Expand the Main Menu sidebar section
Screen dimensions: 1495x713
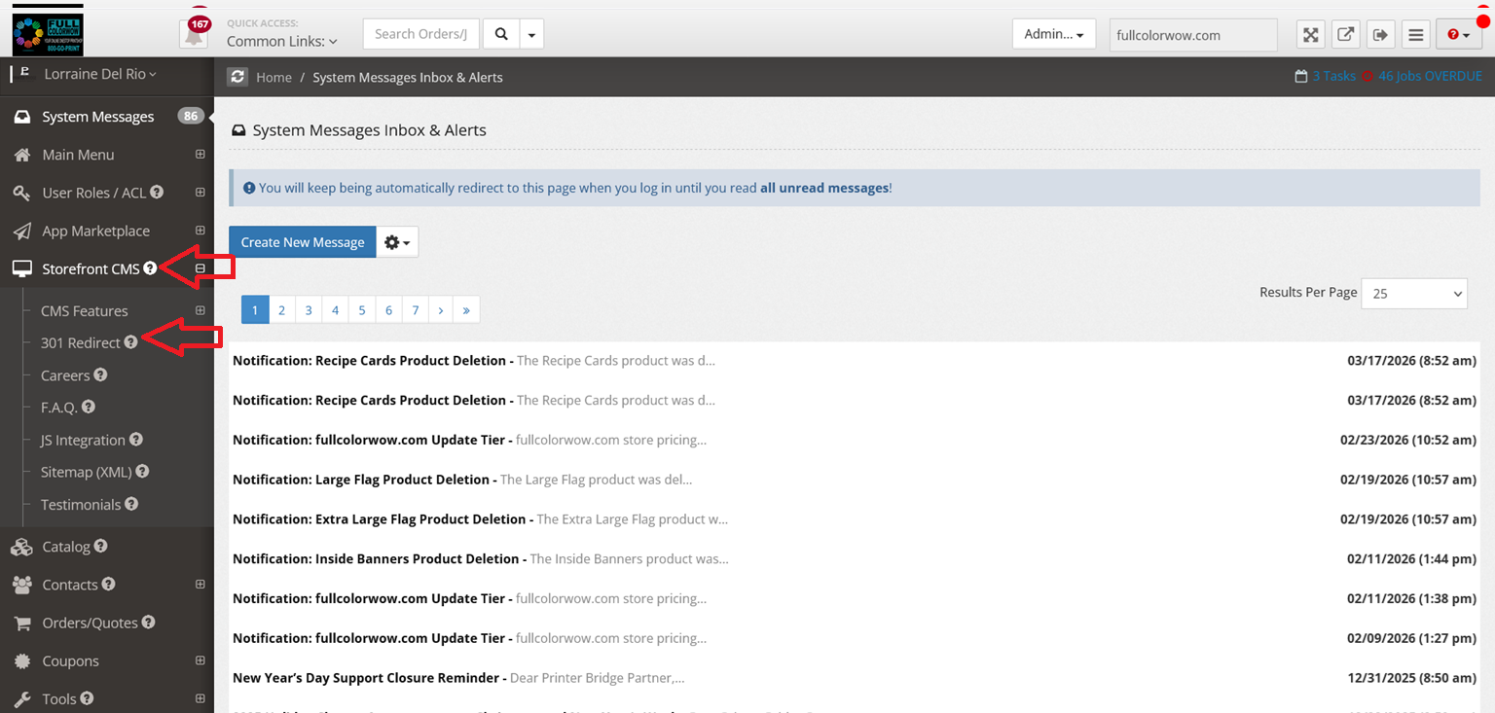click(200, 155)
